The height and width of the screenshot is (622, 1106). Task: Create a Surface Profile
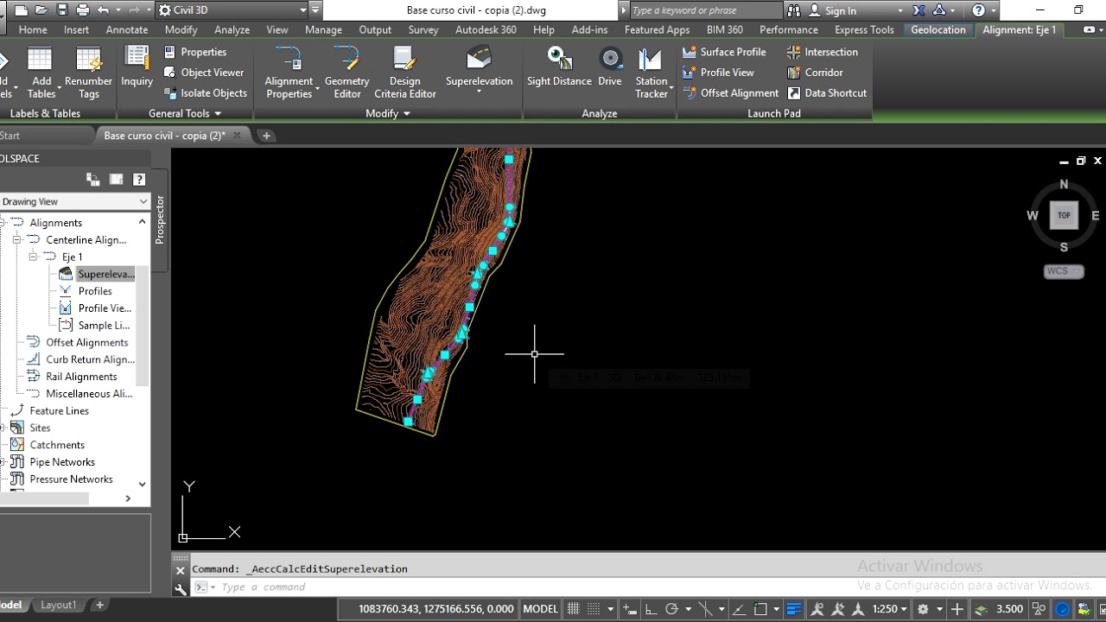723,52
